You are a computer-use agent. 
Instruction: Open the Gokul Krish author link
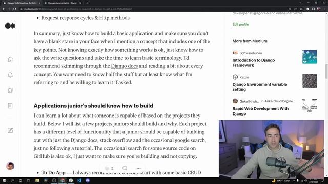[x=249, y=101]
